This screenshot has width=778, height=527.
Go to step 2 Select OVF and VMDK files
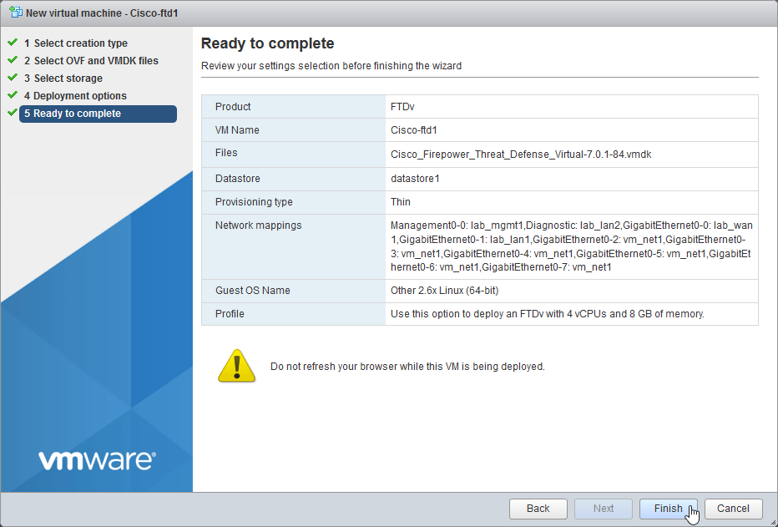tap(91, 60)
